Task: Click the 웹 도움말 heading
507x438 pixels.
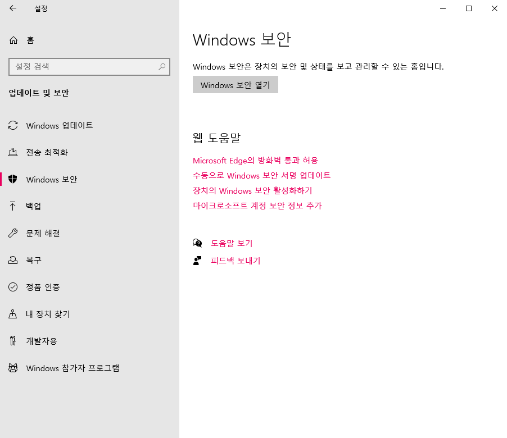Action: 216,138
